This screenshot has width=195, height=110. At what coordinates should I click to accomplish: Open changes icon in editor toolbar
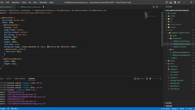[154, 7]
